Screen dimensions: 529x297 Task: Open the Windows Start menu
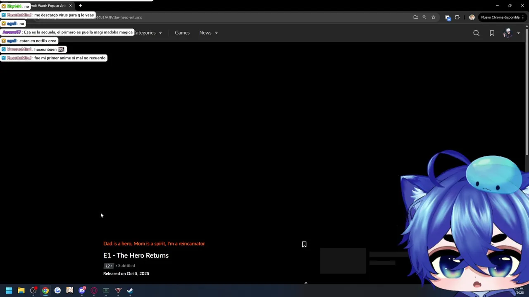click(x=9, y=290)
